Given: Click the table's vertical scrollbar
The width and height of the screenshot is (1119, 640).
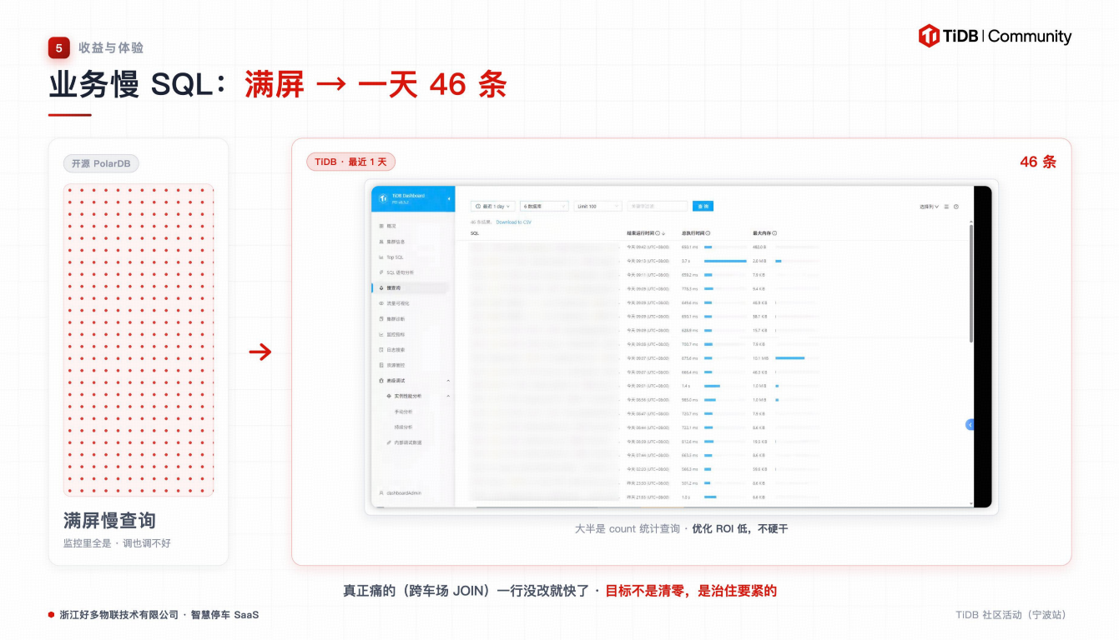Looking at the screenshot, I should (x=970, y=283).
